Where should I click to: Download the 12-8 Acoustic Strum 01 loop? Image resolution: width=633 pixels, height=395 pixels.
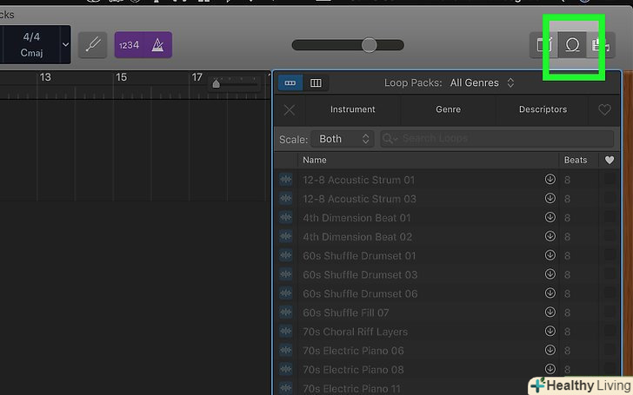(550, 180)
